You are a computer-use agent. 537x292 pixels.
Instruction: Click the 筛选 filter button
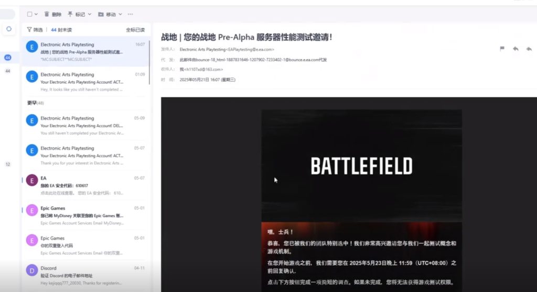(35, 30)
